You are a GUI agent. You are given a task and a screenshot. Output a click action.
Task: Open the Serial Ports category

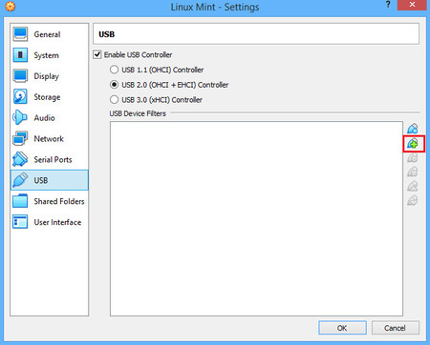tap(49, 159)
